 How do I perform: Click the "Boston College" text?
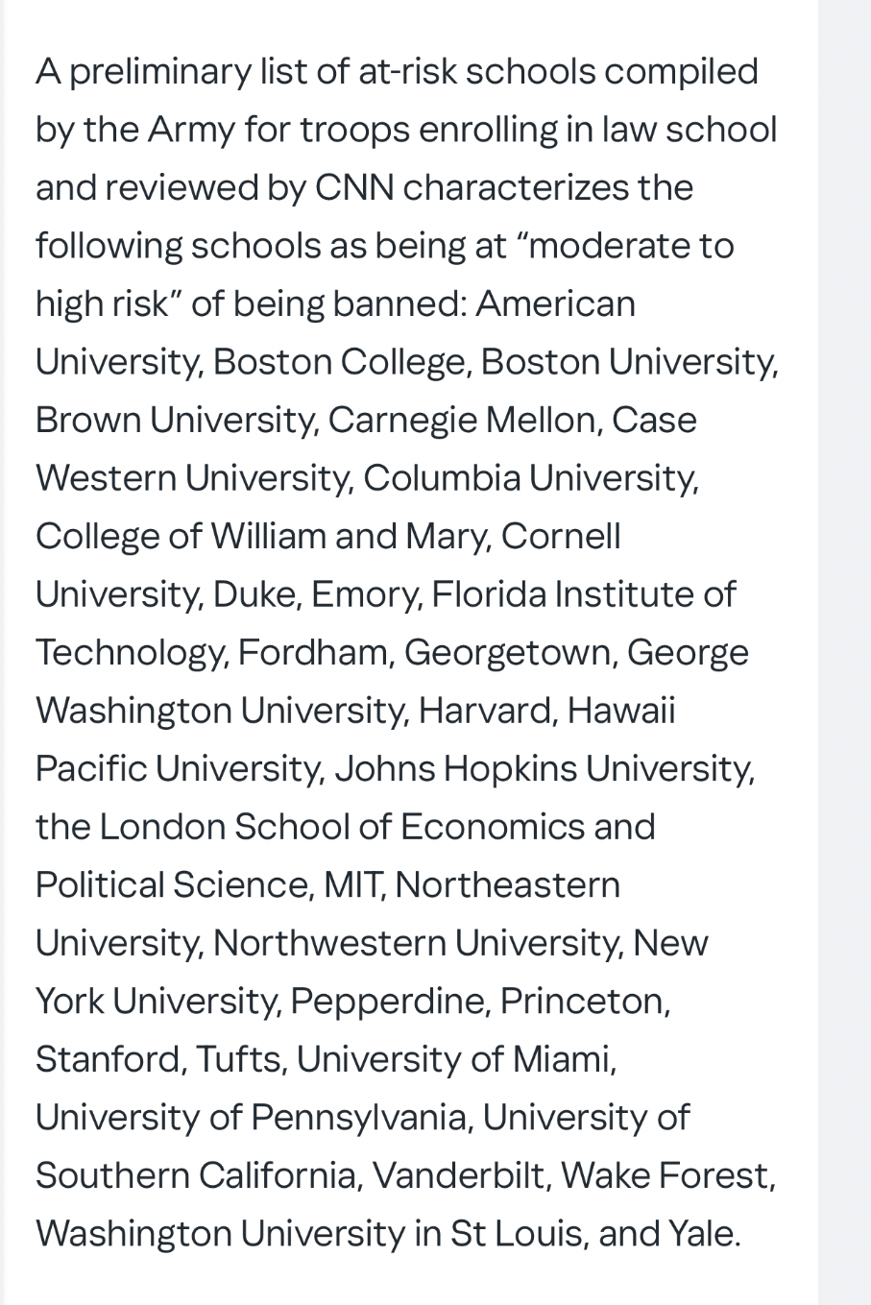tap(340, 362)
